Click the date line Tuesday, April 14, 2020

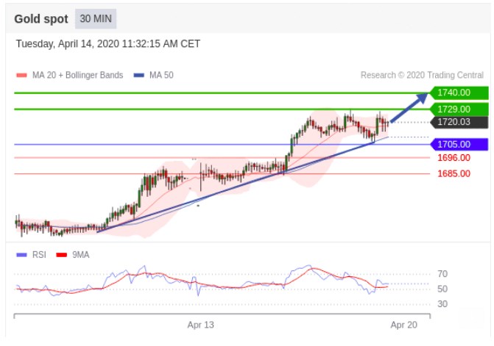pyautogui.click(x=108, y=43)
